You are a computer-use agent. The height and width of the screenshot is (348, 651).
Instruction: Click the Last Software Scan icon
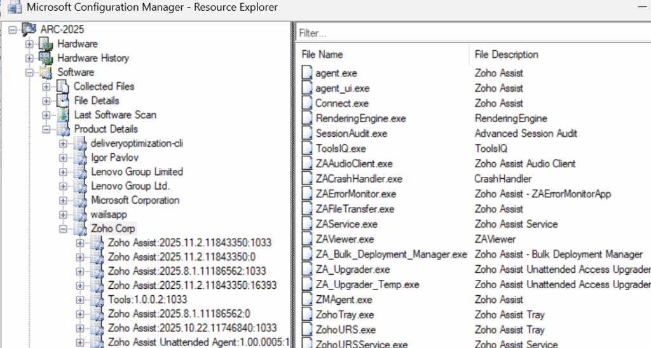62,115
